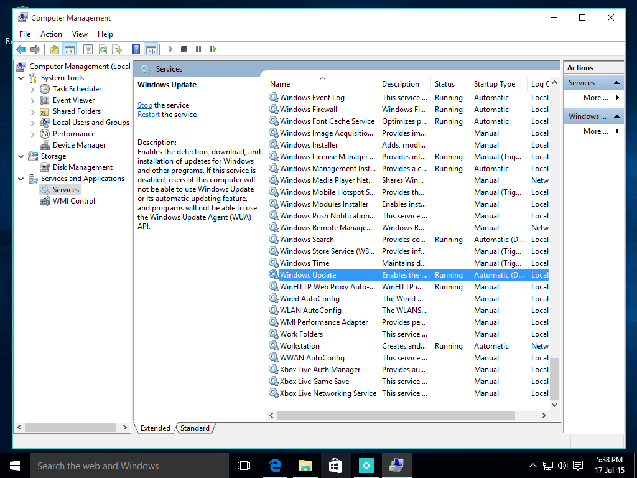Collapse the Services section in Actions pane
The image size is (637, 478).
coord(616,83)
